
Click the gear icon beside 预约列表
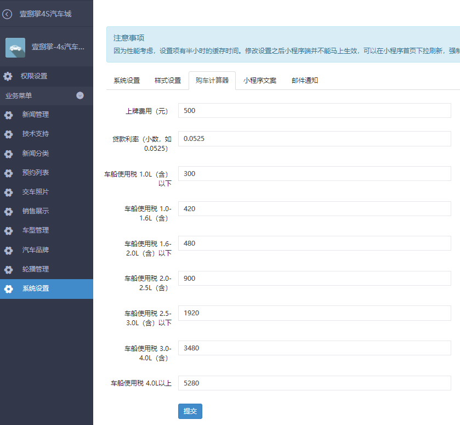(9, 173)
